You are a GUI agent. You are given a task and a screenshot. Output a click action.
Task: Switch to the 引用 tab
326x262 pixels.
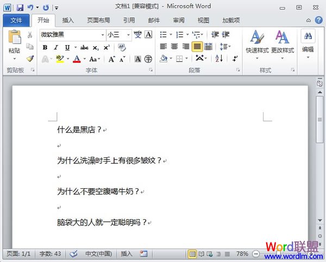tap(129, 21)
